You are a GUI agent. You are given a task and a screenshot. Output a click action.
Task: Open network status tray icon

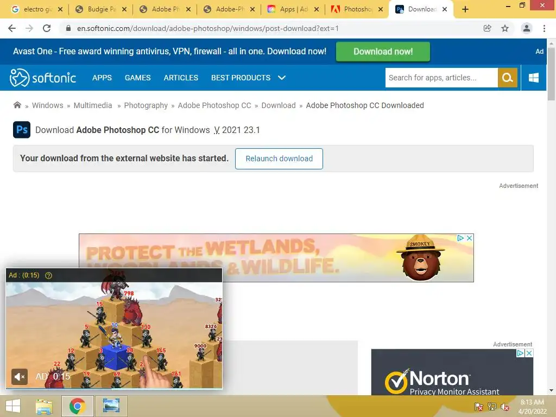[492, 407]
